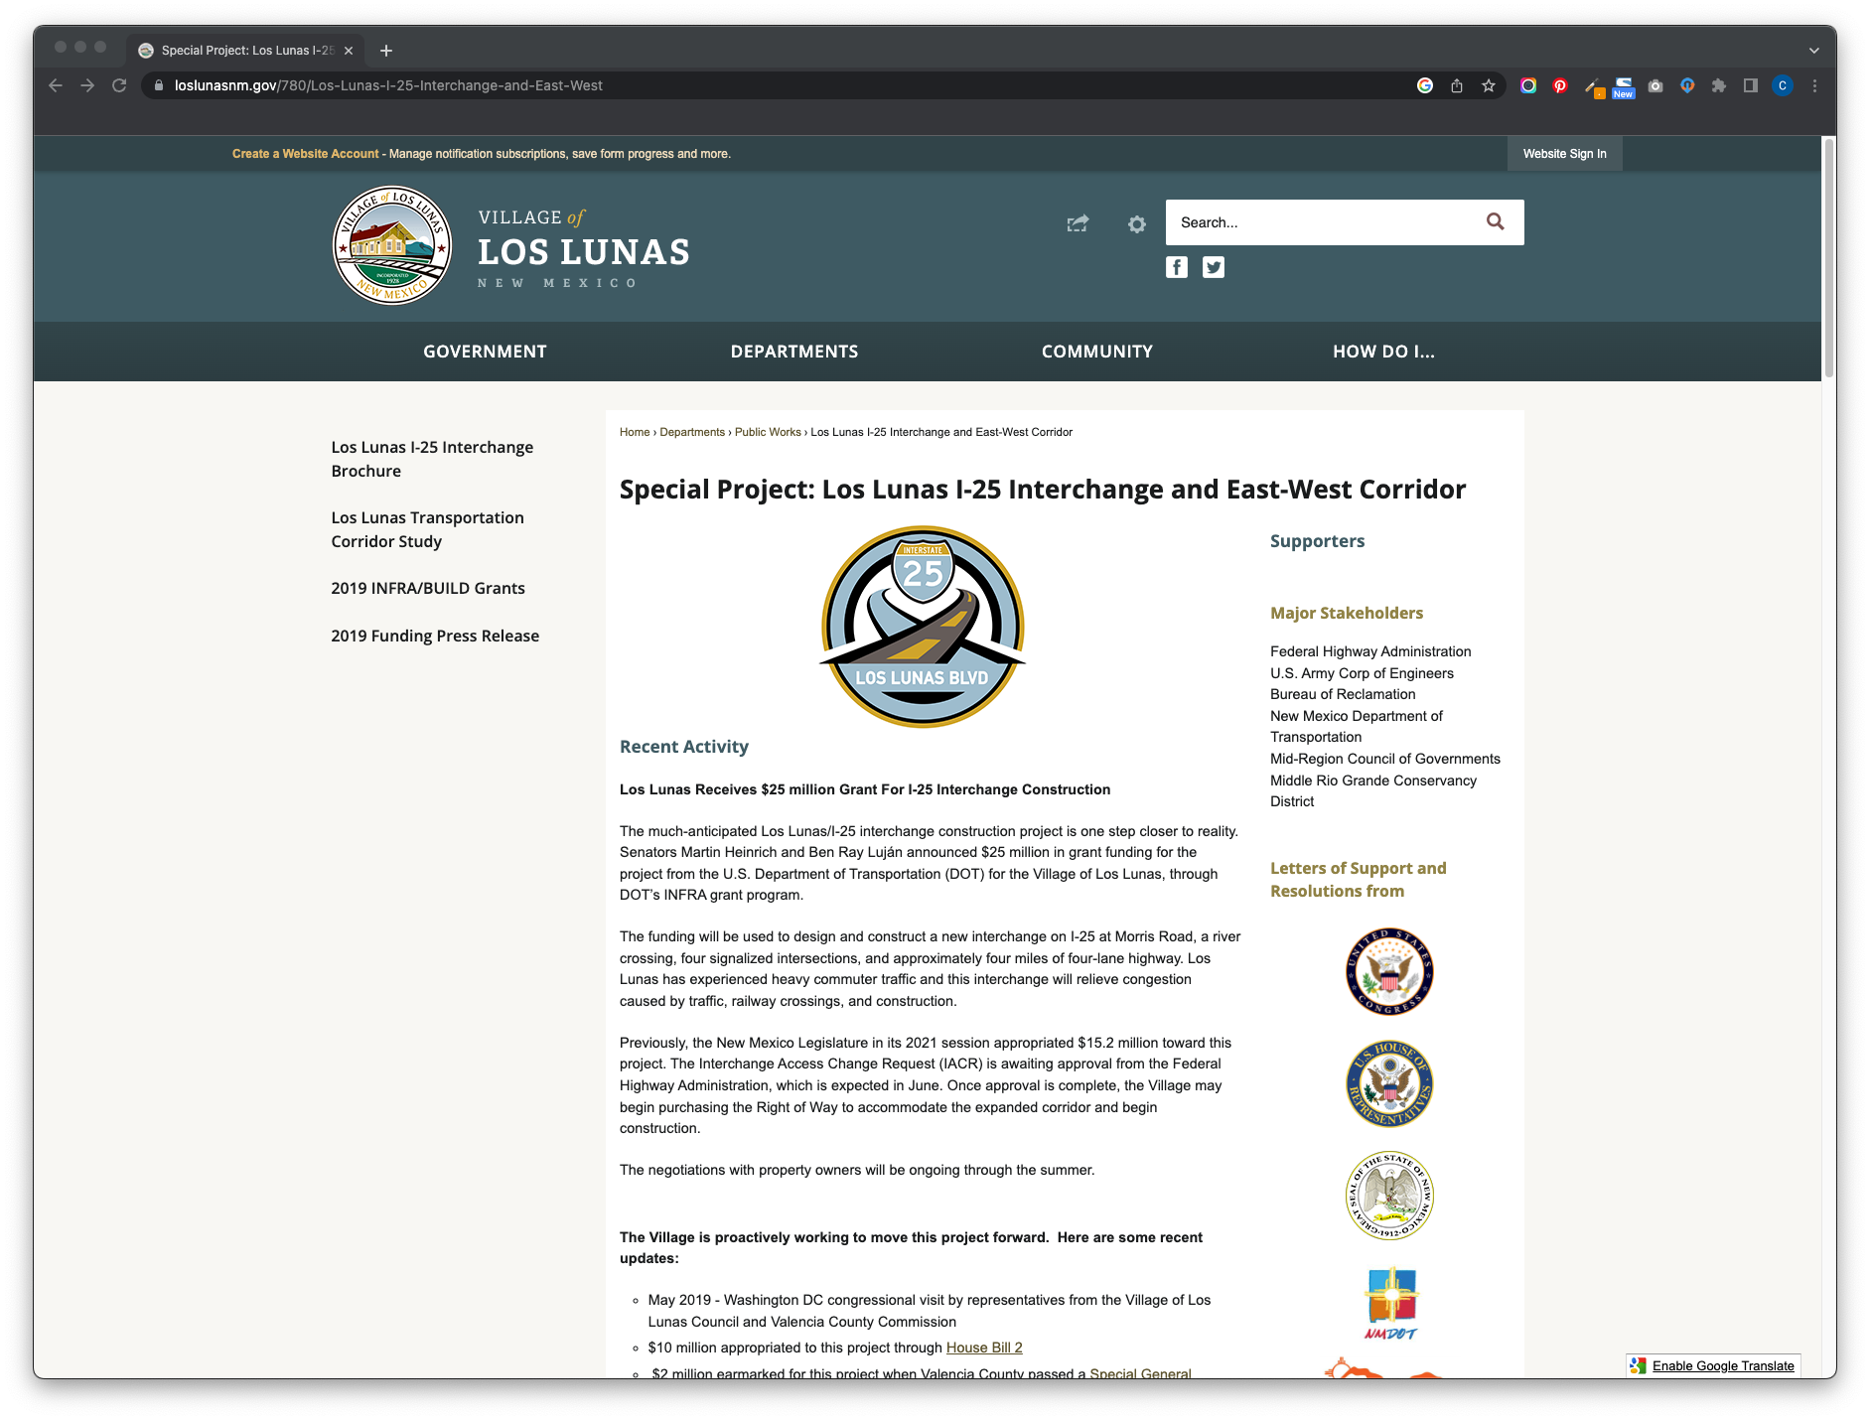
Task: Click Federal Highway Administration text
Action: click(x=1370, y=651)
